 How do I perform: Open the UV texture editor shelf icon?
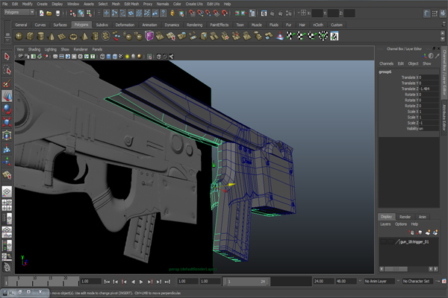[335, 37]
